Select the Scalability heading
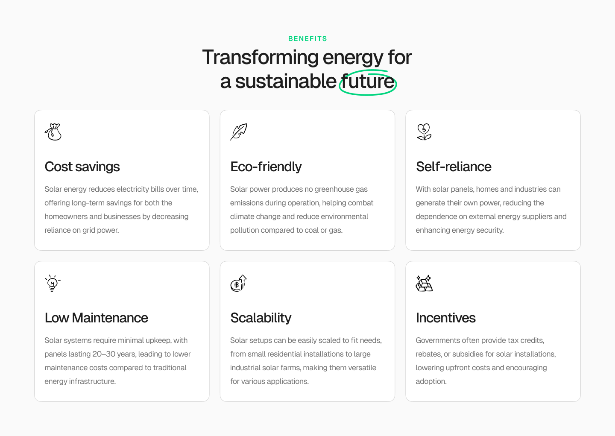This screenshot has height=436, width=615. click(261, 318)
